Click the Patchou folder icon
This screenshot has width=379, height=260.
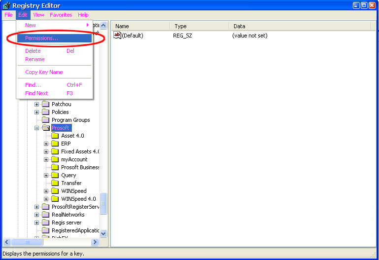pos(46,104)
